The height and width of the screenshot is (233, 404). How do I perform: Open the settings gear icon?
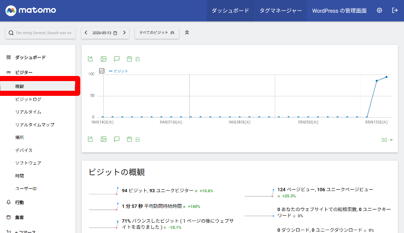point(379,10)
